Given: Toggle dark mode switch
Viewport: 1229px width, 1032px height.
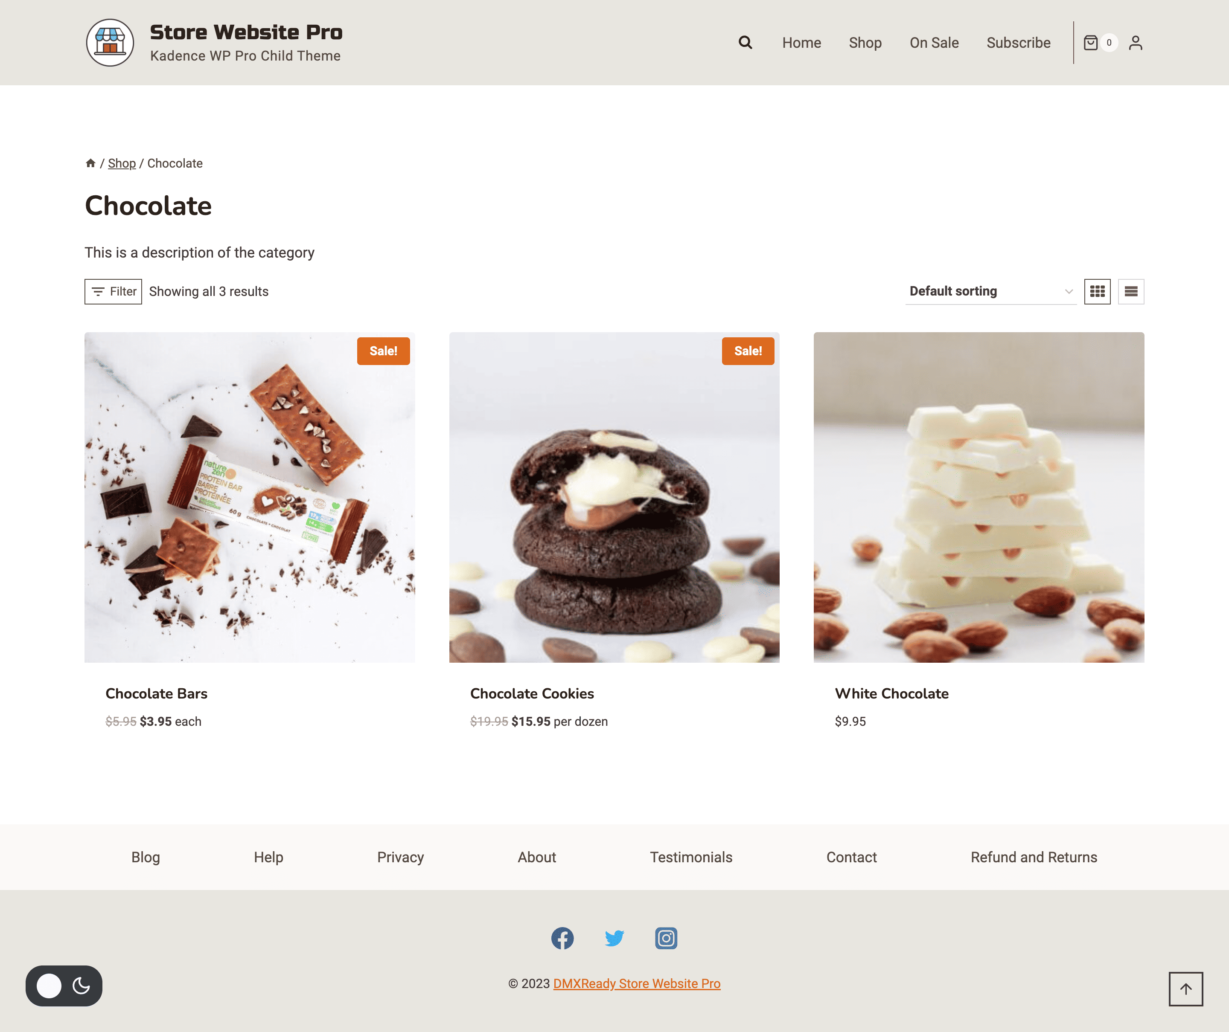Looking at the screenshot, I should point(64,986).
